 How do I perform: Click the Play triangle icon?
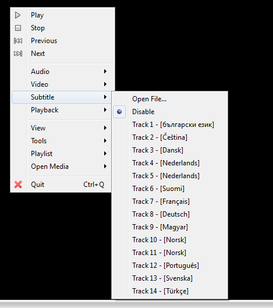pyautogui.click(x=17, y=15)
